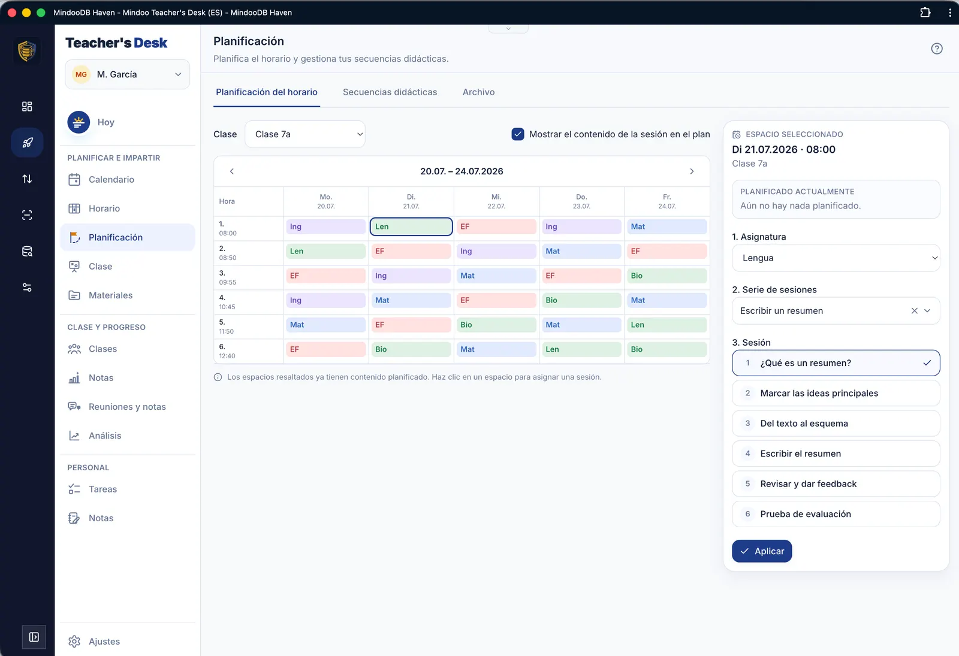The height and width of the screenshot is (656, 959).
Task: Collapse sidebar with the panel toggle icon
Action: tap(34, 637)
